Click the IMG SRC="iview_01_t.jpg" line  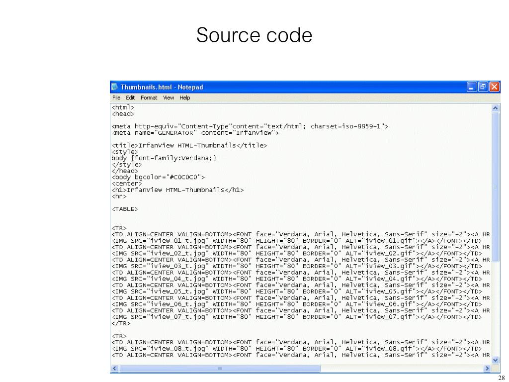[297, 241]
